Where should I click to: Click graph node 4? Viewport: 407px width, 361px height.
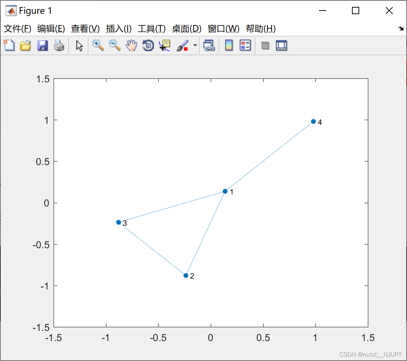pyautogui.click(x=313, y=122)
